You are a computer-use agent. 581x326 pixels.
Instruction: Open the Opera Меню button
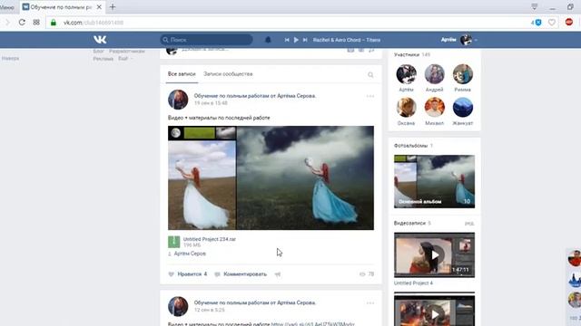tap(7, 7)
